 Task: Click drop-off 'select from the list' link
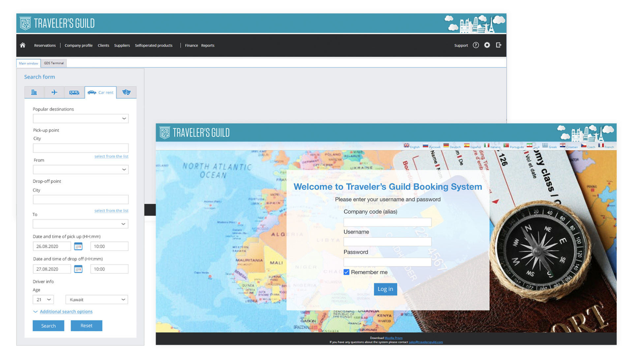pyautogui.click(x=111, y=211)
